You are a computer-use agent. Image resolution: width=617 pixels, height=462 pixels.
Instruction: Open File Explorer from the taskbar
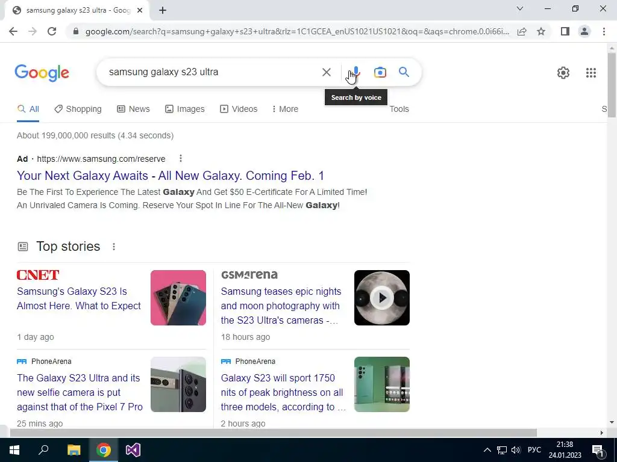click(74, 450)
